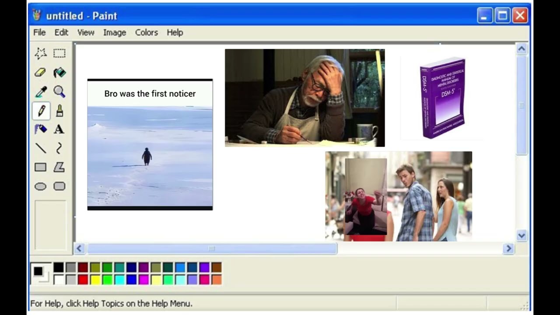The height and width of the screenshot is (315, 560).
Task: Click the man in plaid shirt looking back
Action: point(414,203)
